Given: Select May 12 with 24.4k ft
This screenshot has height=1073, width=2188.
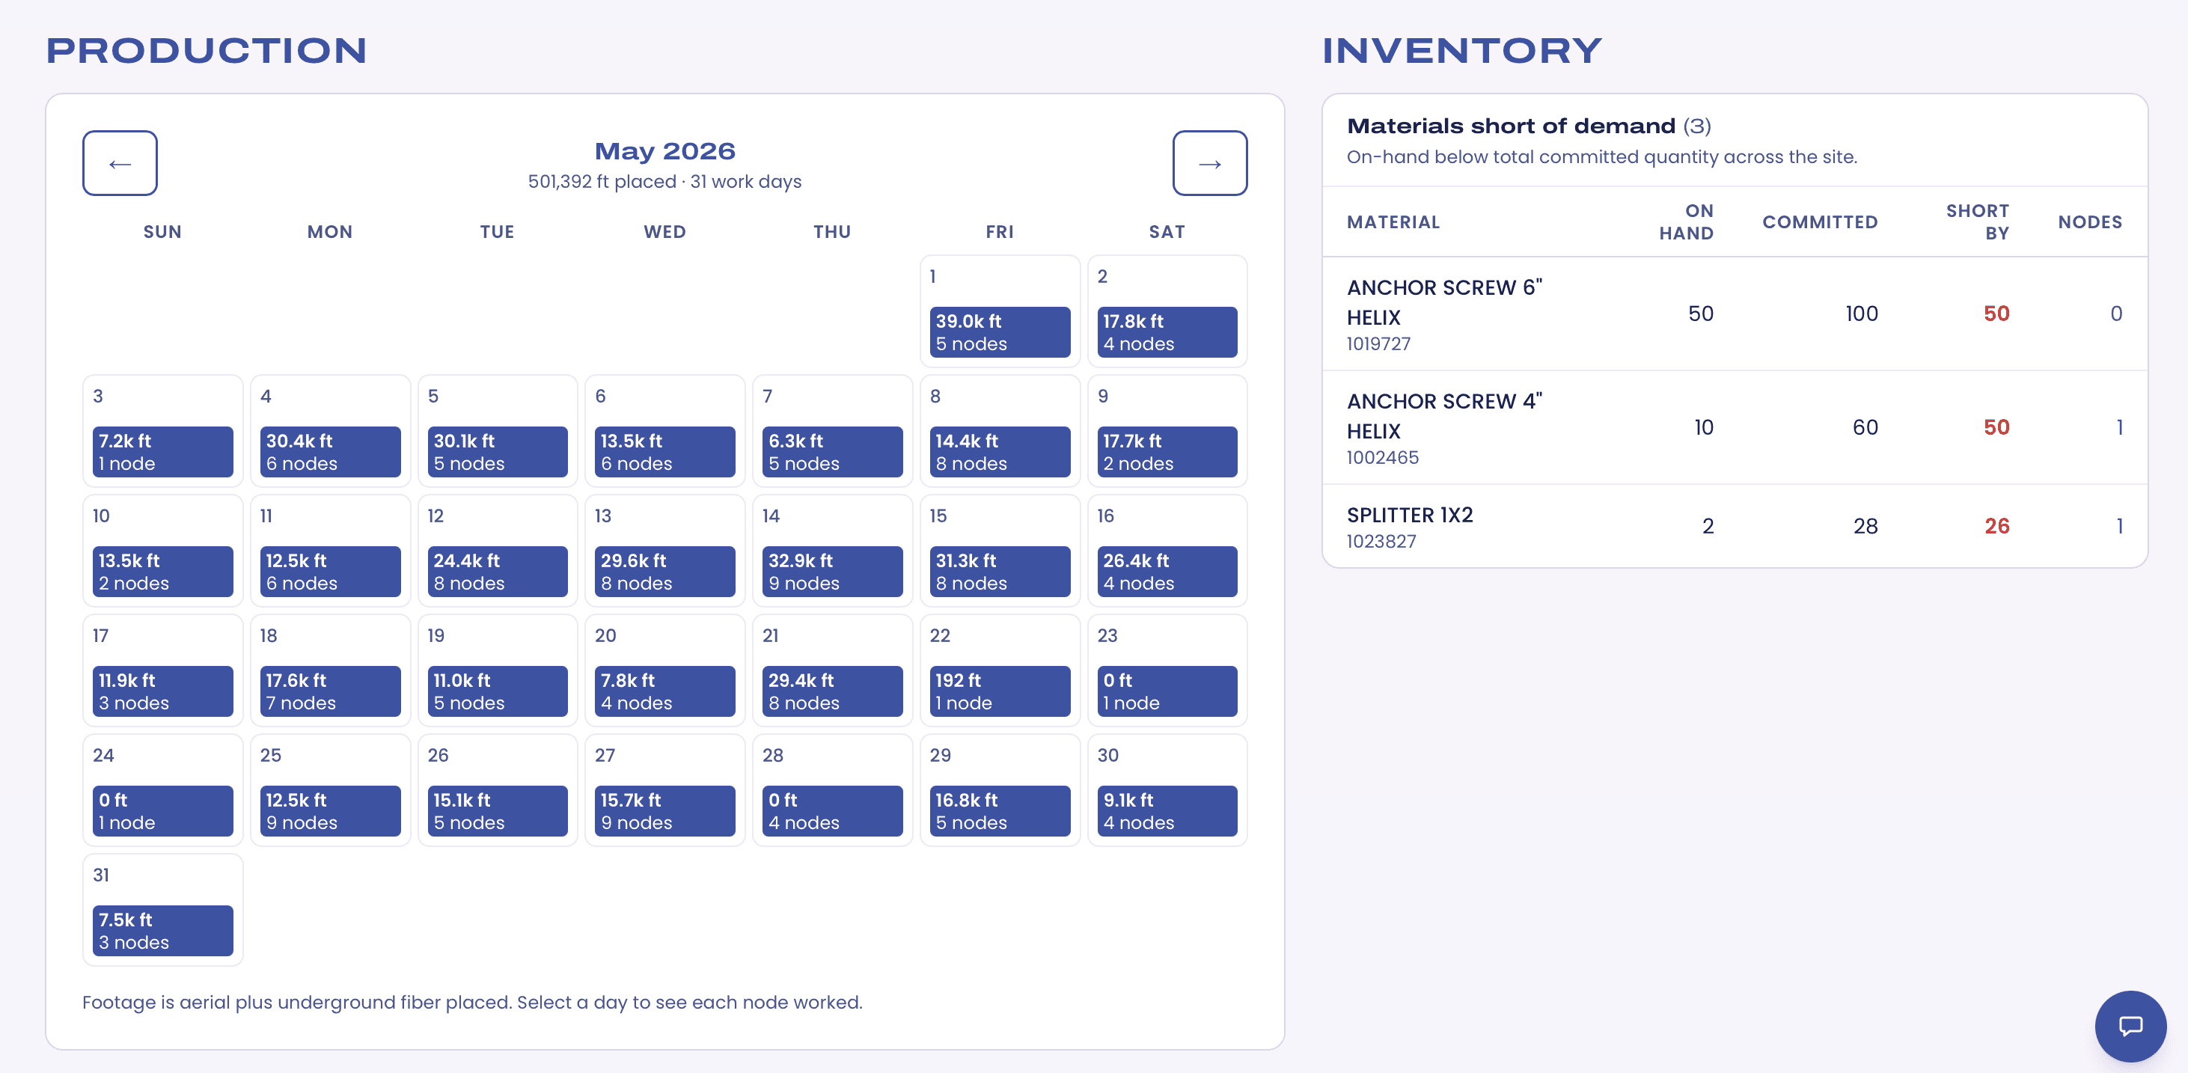Looking at the screenshot, I should [x=497, y=551].
